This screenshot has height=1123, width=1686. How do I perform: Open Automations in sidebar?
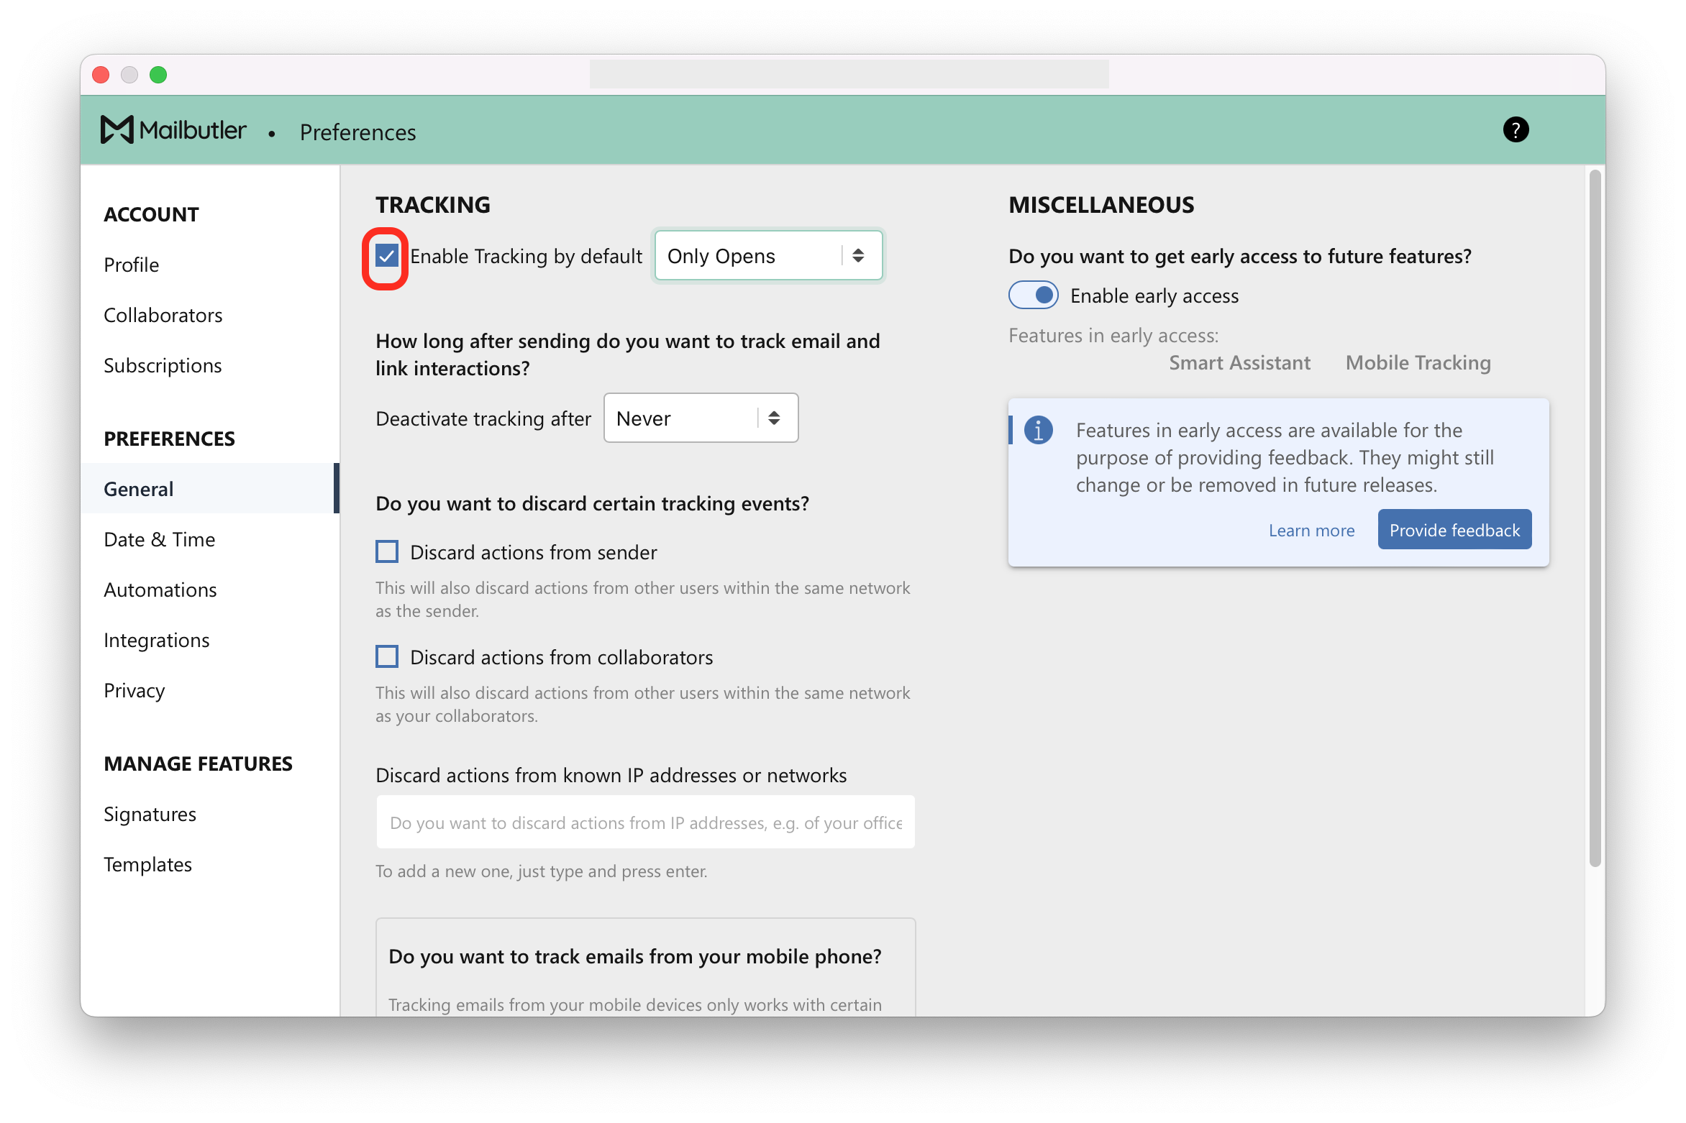(x=160, y=590)
